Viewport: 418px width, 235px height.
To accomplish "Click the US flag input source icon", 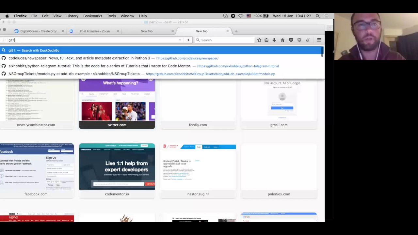I will pyautogui.click(x=249, y=16).
